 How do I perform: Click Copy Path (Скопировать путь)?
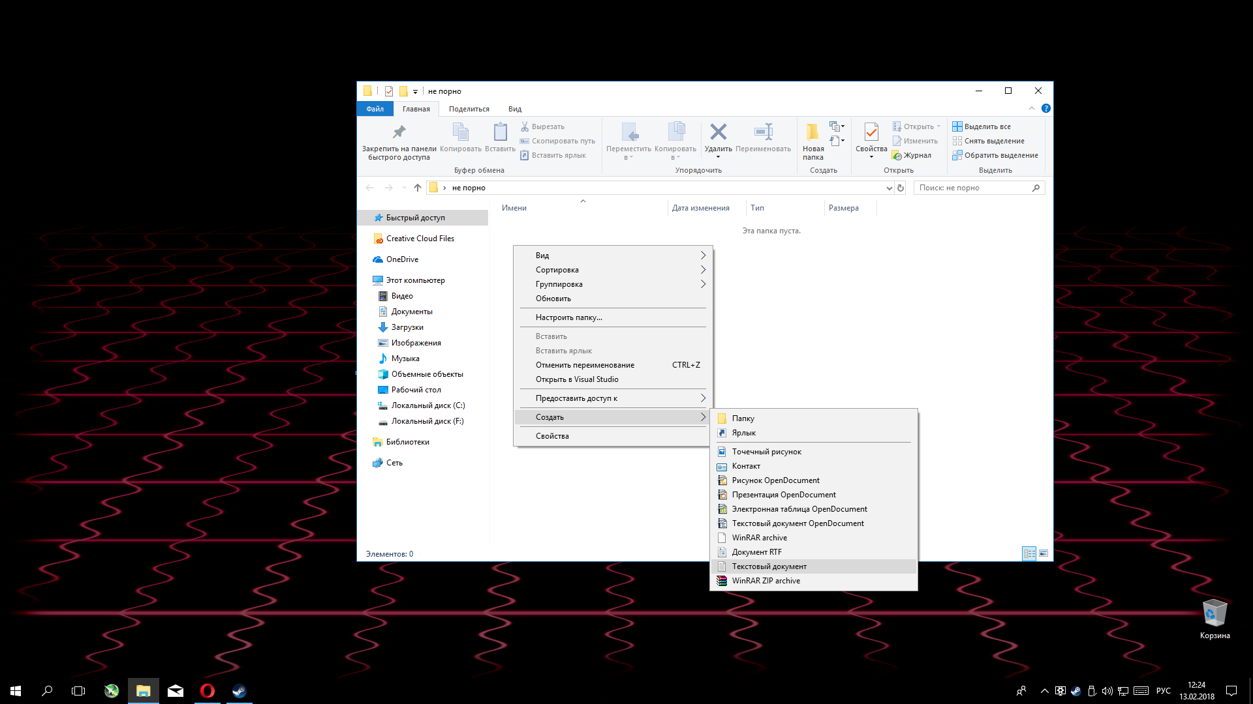coord(557,141)
